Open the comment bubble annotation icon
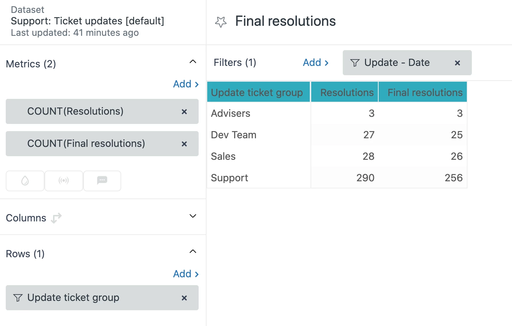The image size is (512, 326). coord(102,181)
